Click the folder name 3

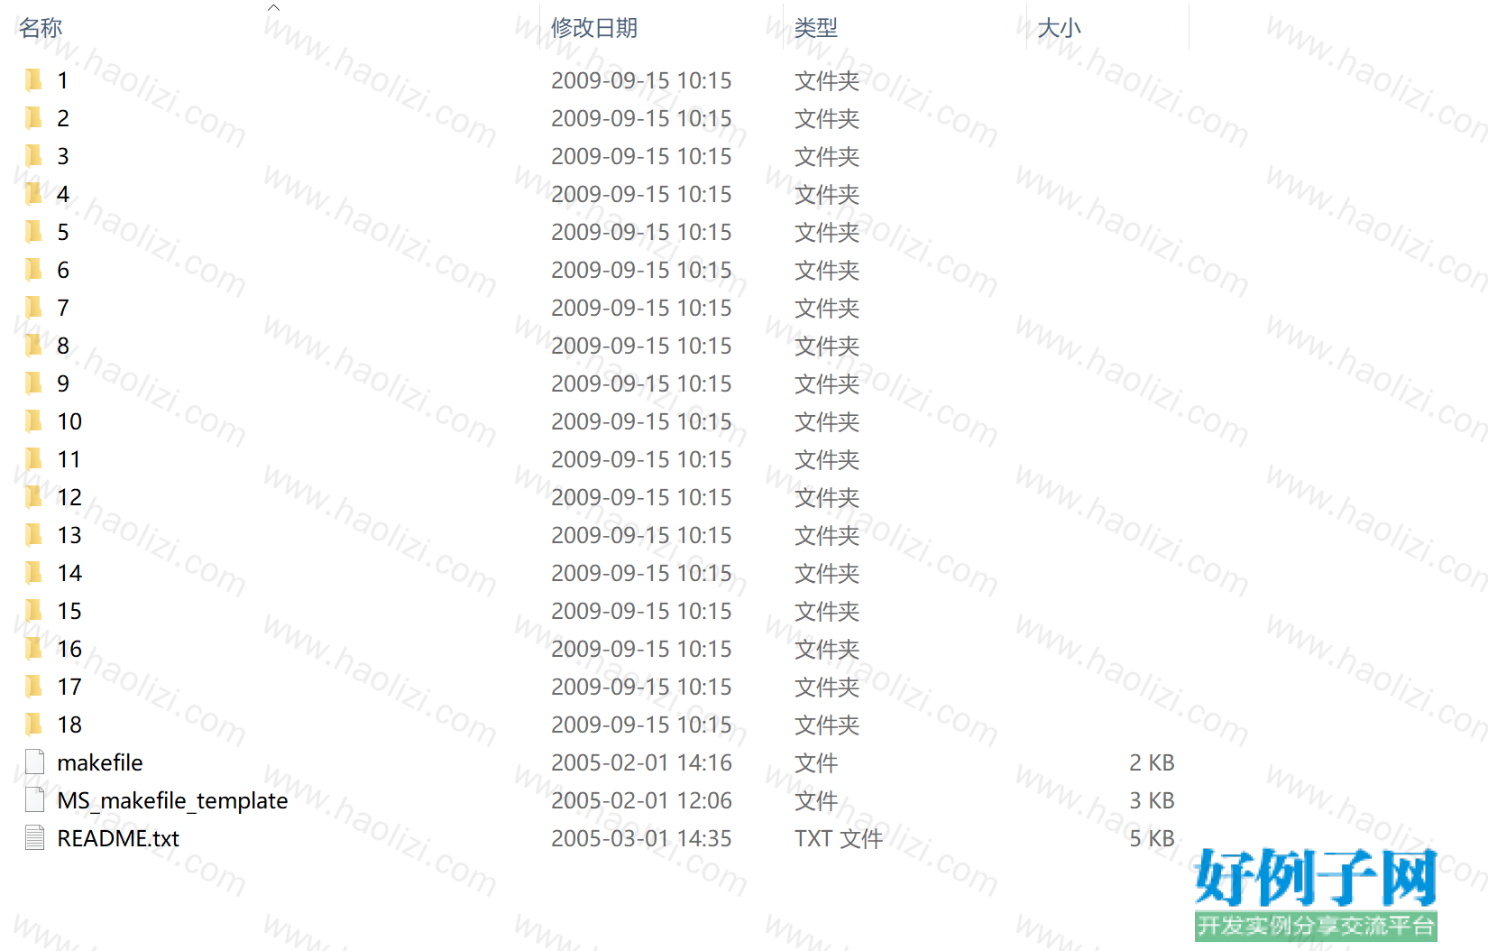tap(63, 156)
